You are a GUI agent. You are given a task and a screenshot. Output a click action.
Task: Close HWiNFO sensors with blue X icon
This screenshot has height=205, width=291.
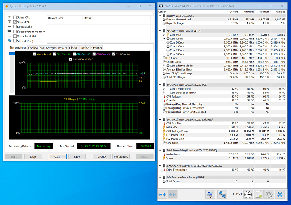pos(280,195)
